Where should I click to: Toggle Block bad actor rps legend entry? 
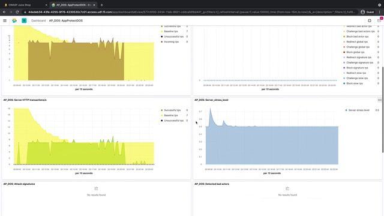pos(358,37)
